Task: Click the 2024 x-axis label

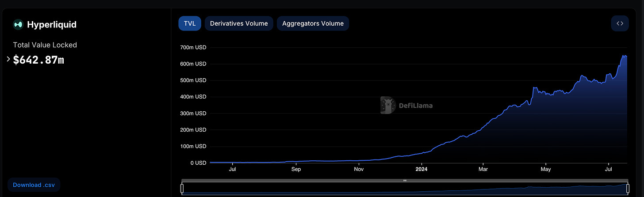Action: pyautogui.click(x=422, y=169)
